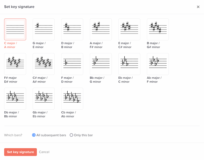
Task: Close the Set key signature dialog
Action: click(198, 7)
